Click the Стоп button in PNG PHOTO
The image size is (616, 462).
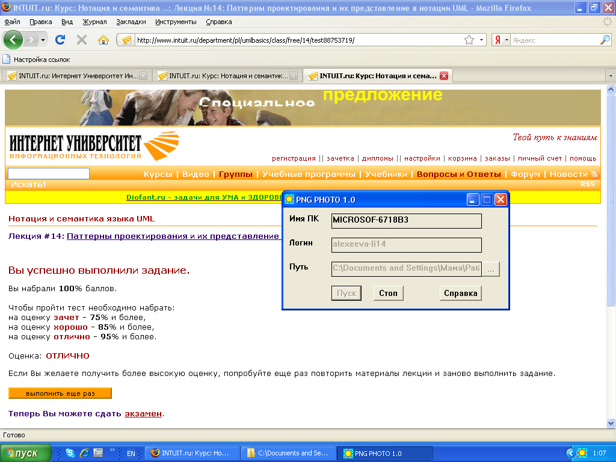click(388, 293)
